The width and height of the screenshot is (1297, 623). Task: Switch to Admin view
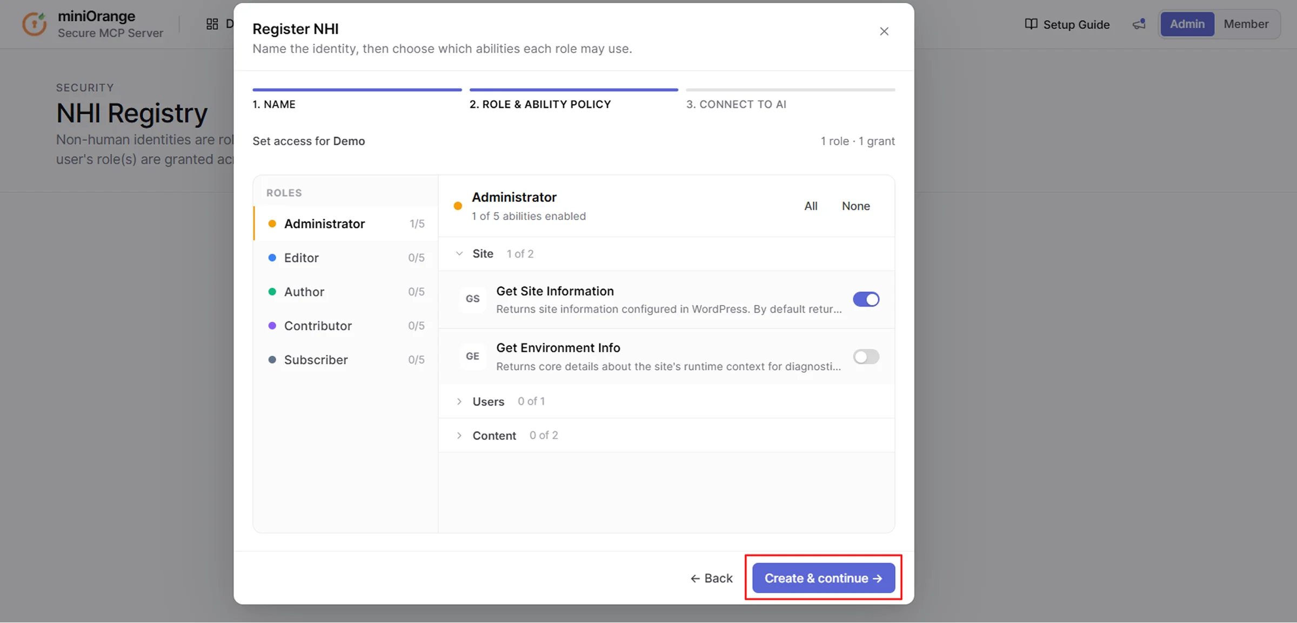(1187, 24)
